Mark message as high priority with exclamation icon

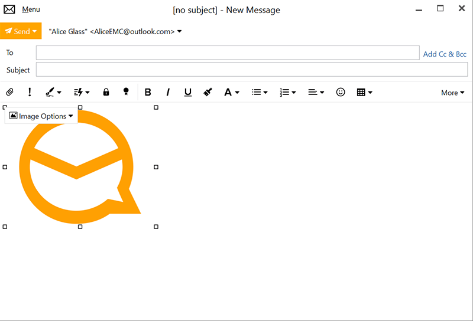pos(30,92)
